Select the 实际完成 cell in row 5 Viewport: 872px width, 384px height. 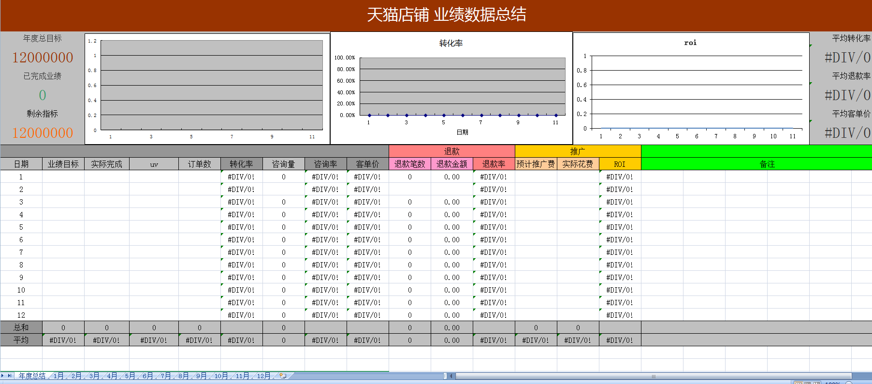point(107,227)
